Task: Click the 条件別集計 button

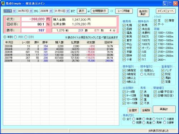Action: click(x=143, y=13)
